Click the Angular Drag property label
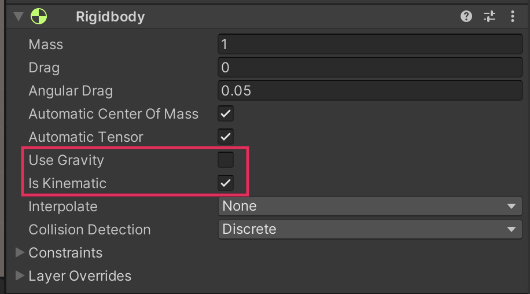Viewport: 530px width, 294px height. pos(71,91)
